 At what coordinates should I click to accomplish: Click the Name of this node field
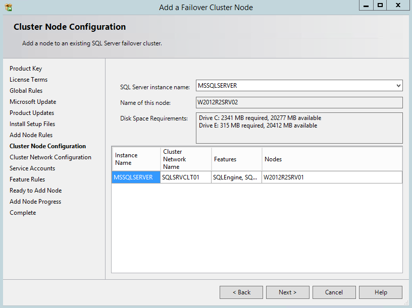299,103
